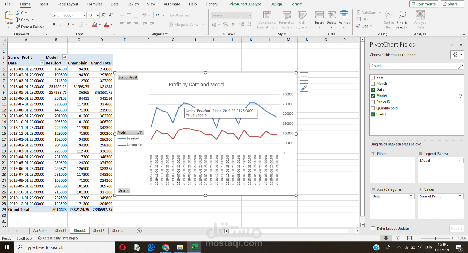
Task: Click the zoom slider handle
Action: 436,238
